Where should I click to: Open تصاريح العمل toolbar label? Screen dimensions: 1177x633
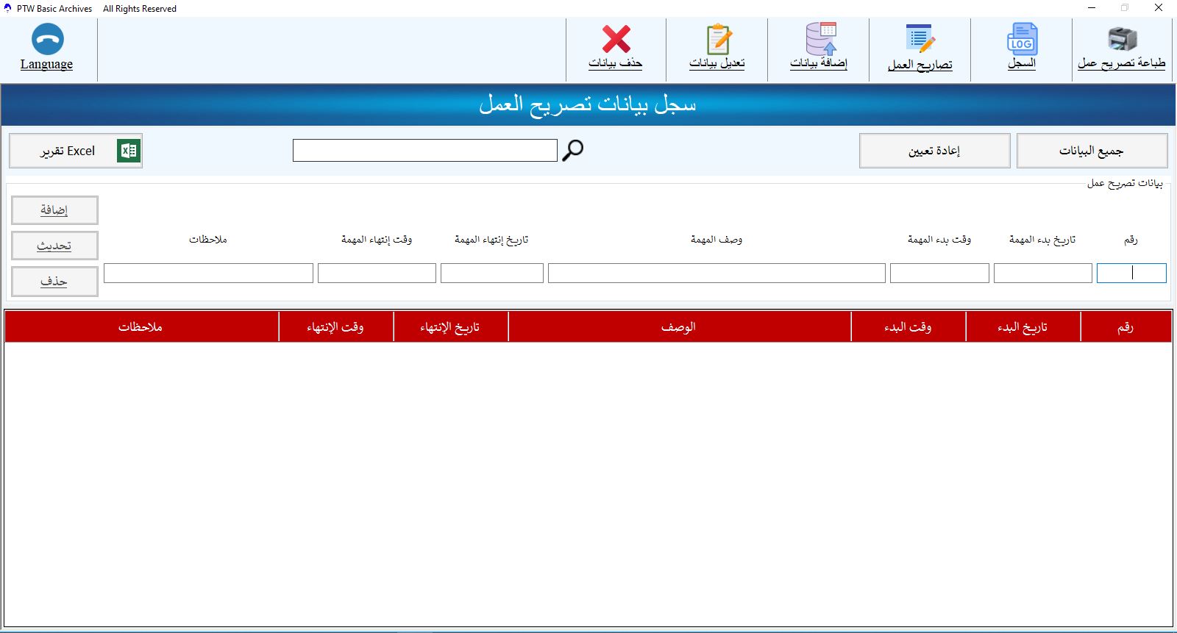(920, 65)
